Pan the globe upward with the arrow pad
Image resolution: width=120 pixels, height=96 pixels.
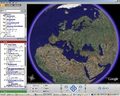[73, 86]
